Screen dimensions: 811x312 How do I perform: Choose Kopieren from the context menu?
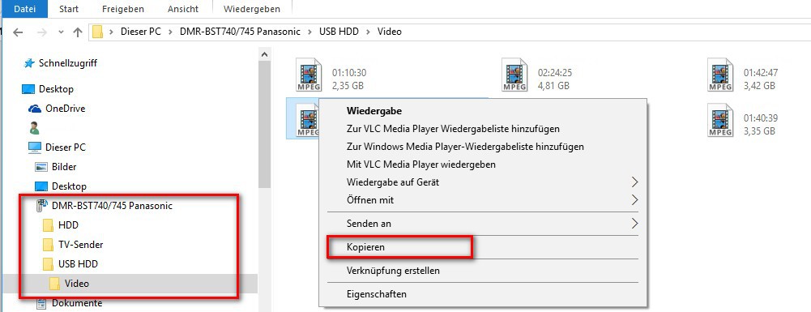coord(365,247)
